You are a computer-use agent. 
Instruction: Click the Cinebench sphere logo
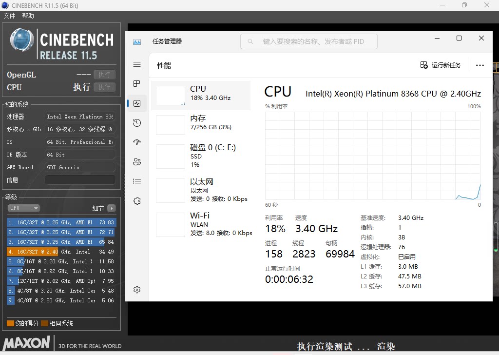[21, 40]
